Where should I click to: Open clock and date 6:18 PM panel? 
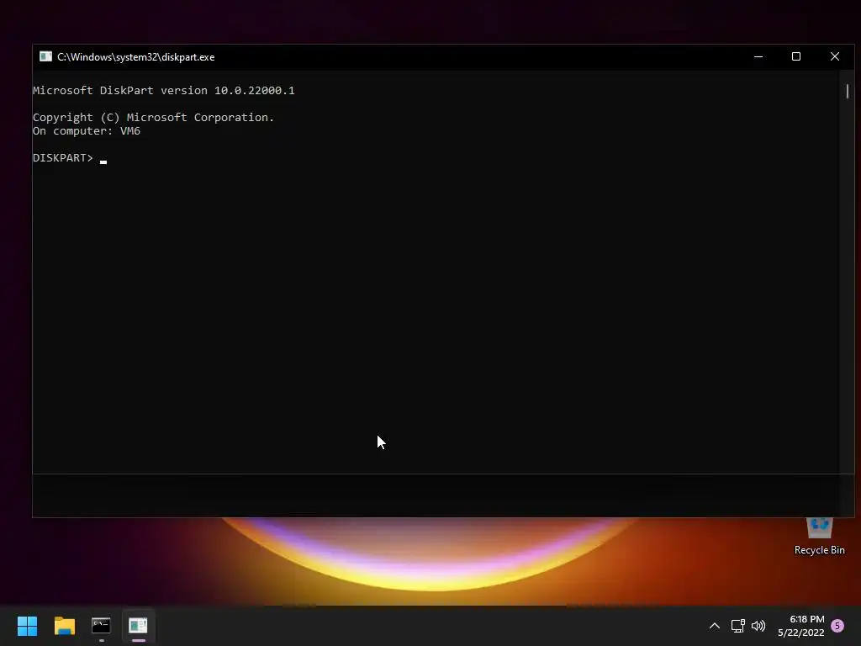(x=801, y=626)
